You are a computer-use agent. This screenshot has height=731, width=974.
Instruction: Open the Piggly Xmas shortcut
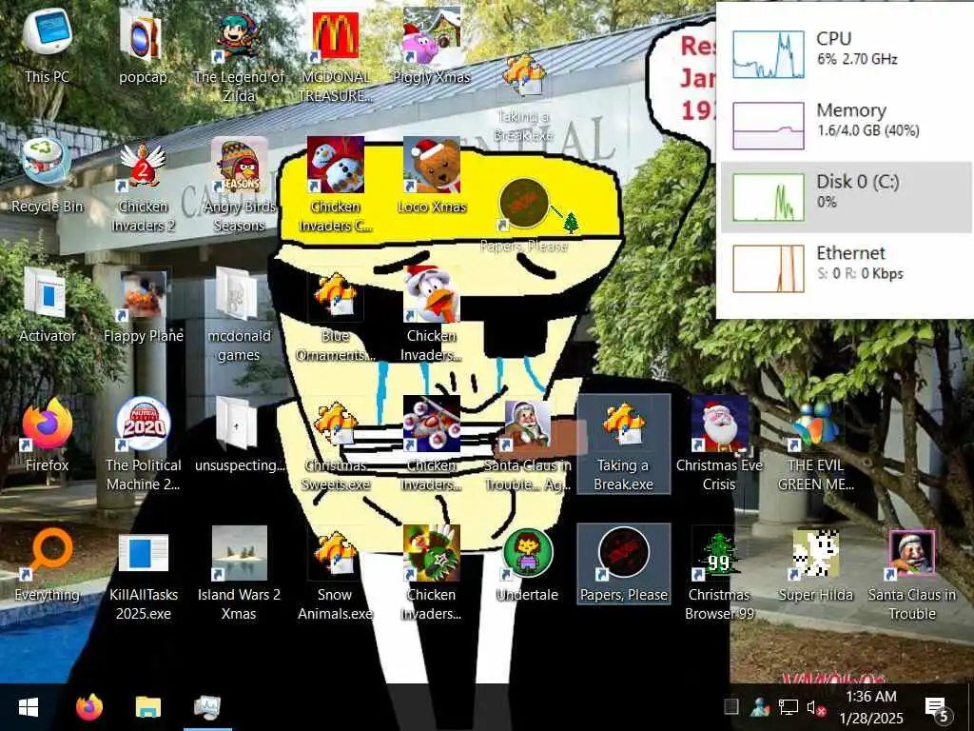pyautogui.click(x=432, y=47)
